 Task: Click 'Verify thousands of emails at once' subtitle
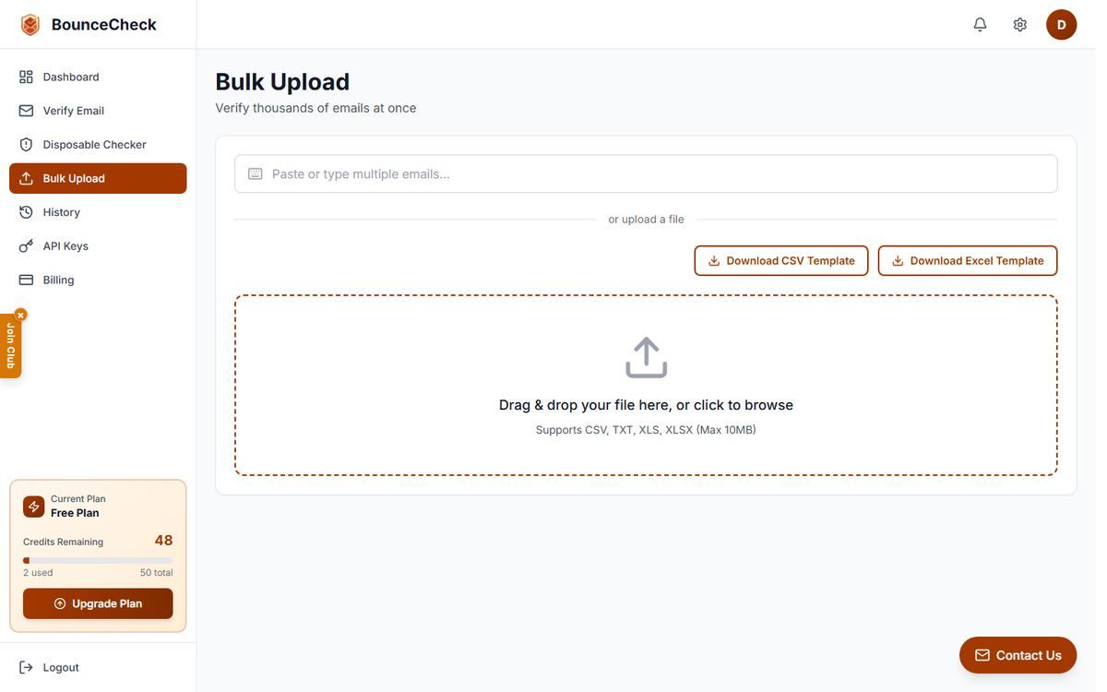[315, 108]
